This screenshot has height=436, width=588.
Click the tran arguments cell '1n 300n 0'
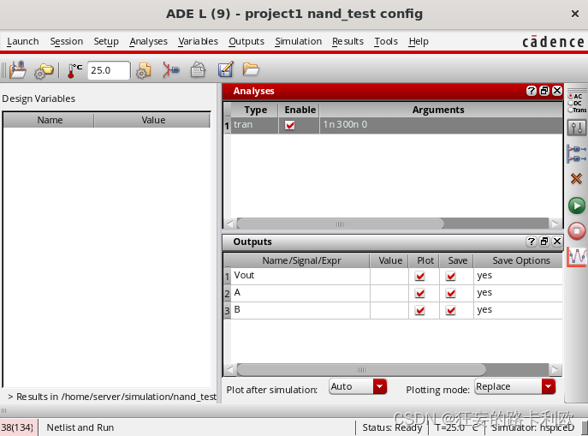[x=441, y=125]
